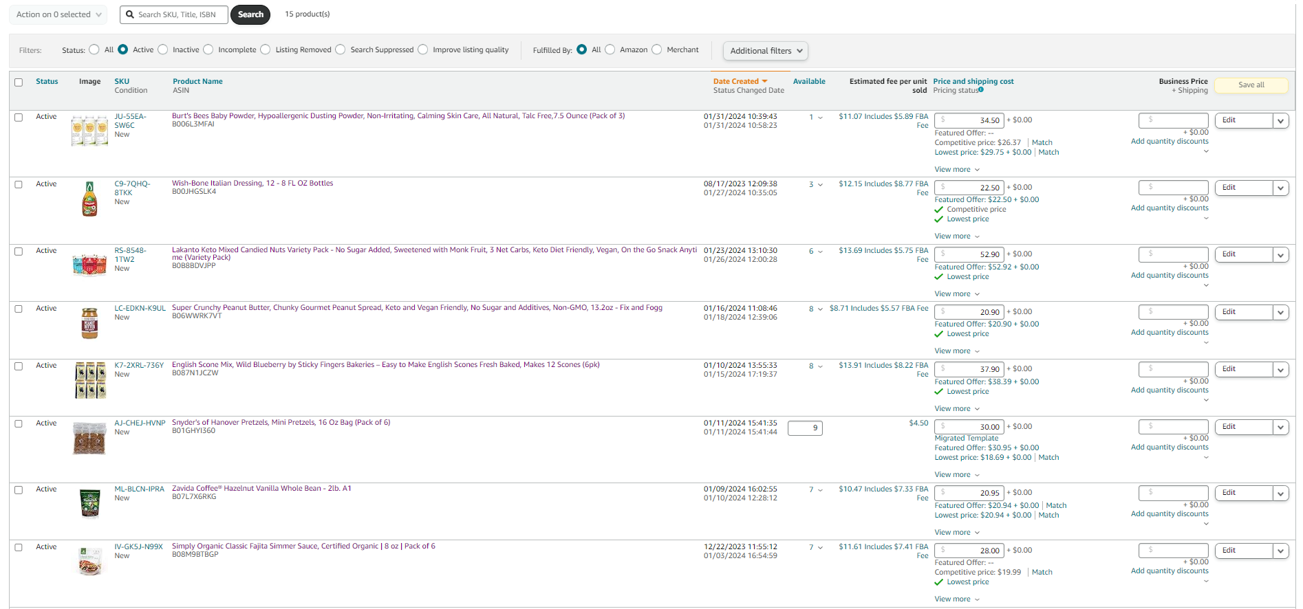This screenshot has width=1303, height=609.
Task: Click the Save all button
Action: click(1251, 85)
